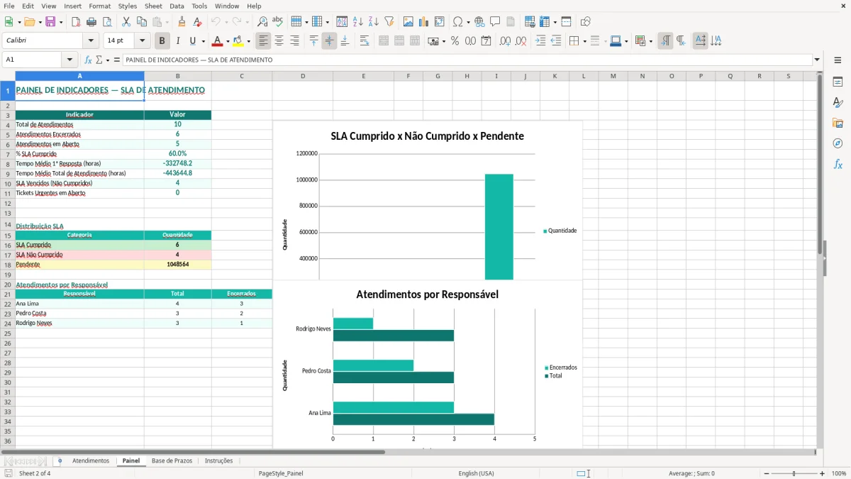Toggle Right-To-Left text direction

click(681, 41)
